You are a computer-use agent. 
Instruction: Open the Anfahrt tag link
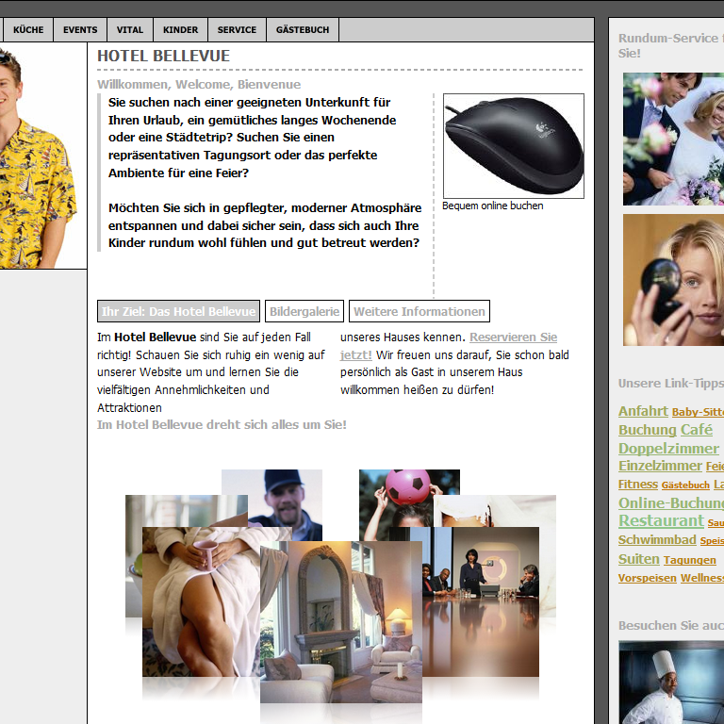pos(643,411)
